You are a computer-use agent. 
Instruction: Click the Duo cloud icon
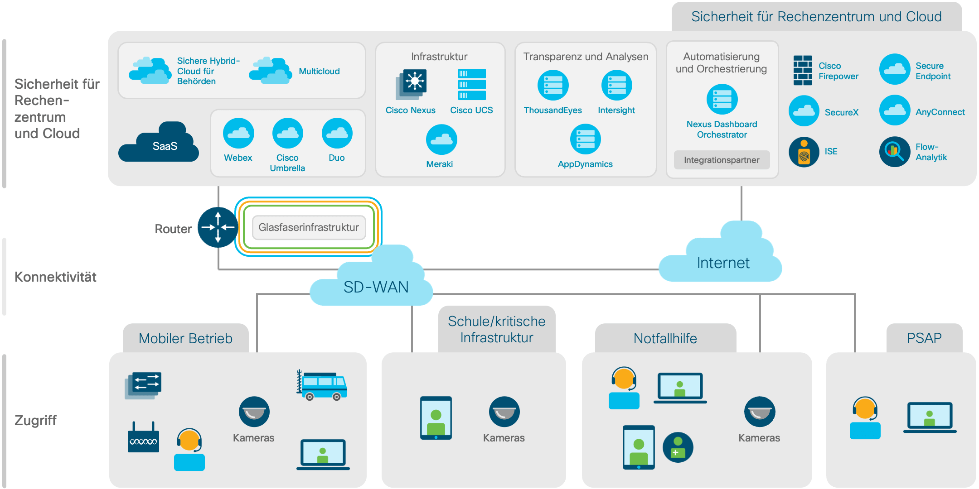(x=337, y=133)
